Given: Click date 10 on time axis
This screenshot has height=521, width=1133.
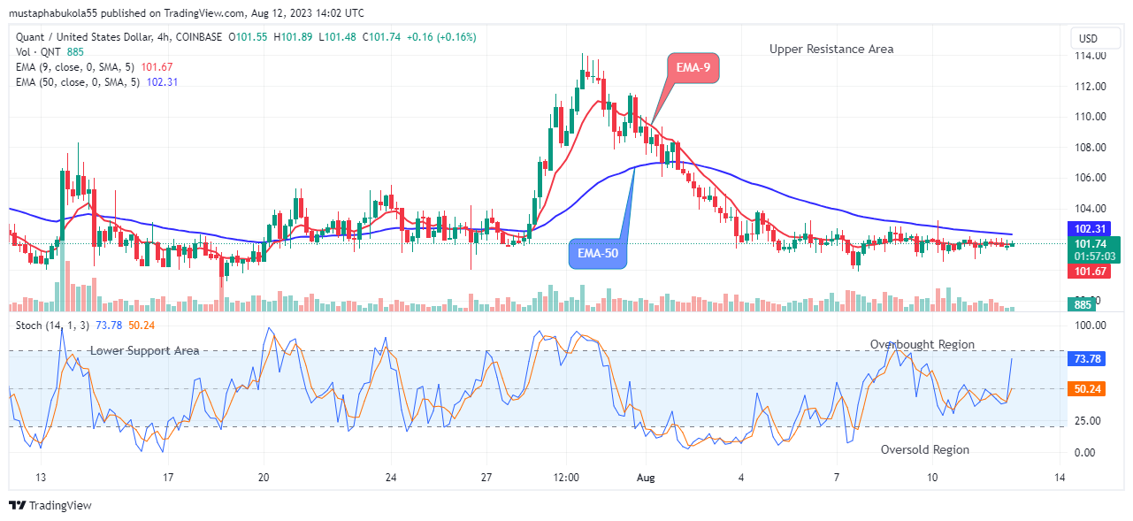Looking at the screenshot, I should pyautogui.click(x=932, y=478).
